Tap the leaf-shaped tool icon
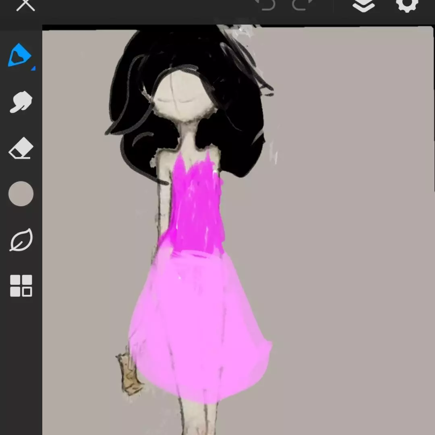The image size is (435, 435). click(x=21, y=240)
